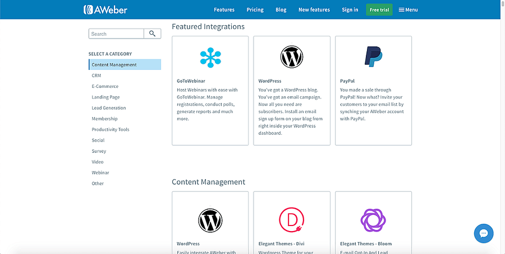
Task: Open the Features nav item
Action: [224, 10]
